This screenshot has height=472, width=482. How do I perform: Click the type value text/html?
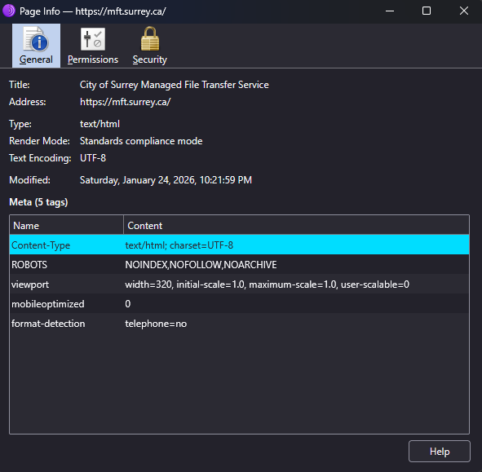click(x=99, y=124)
